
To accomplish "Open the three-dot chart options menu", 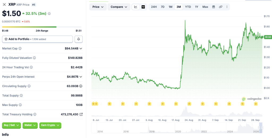I will pyautogui.click(x=227, y=7).
